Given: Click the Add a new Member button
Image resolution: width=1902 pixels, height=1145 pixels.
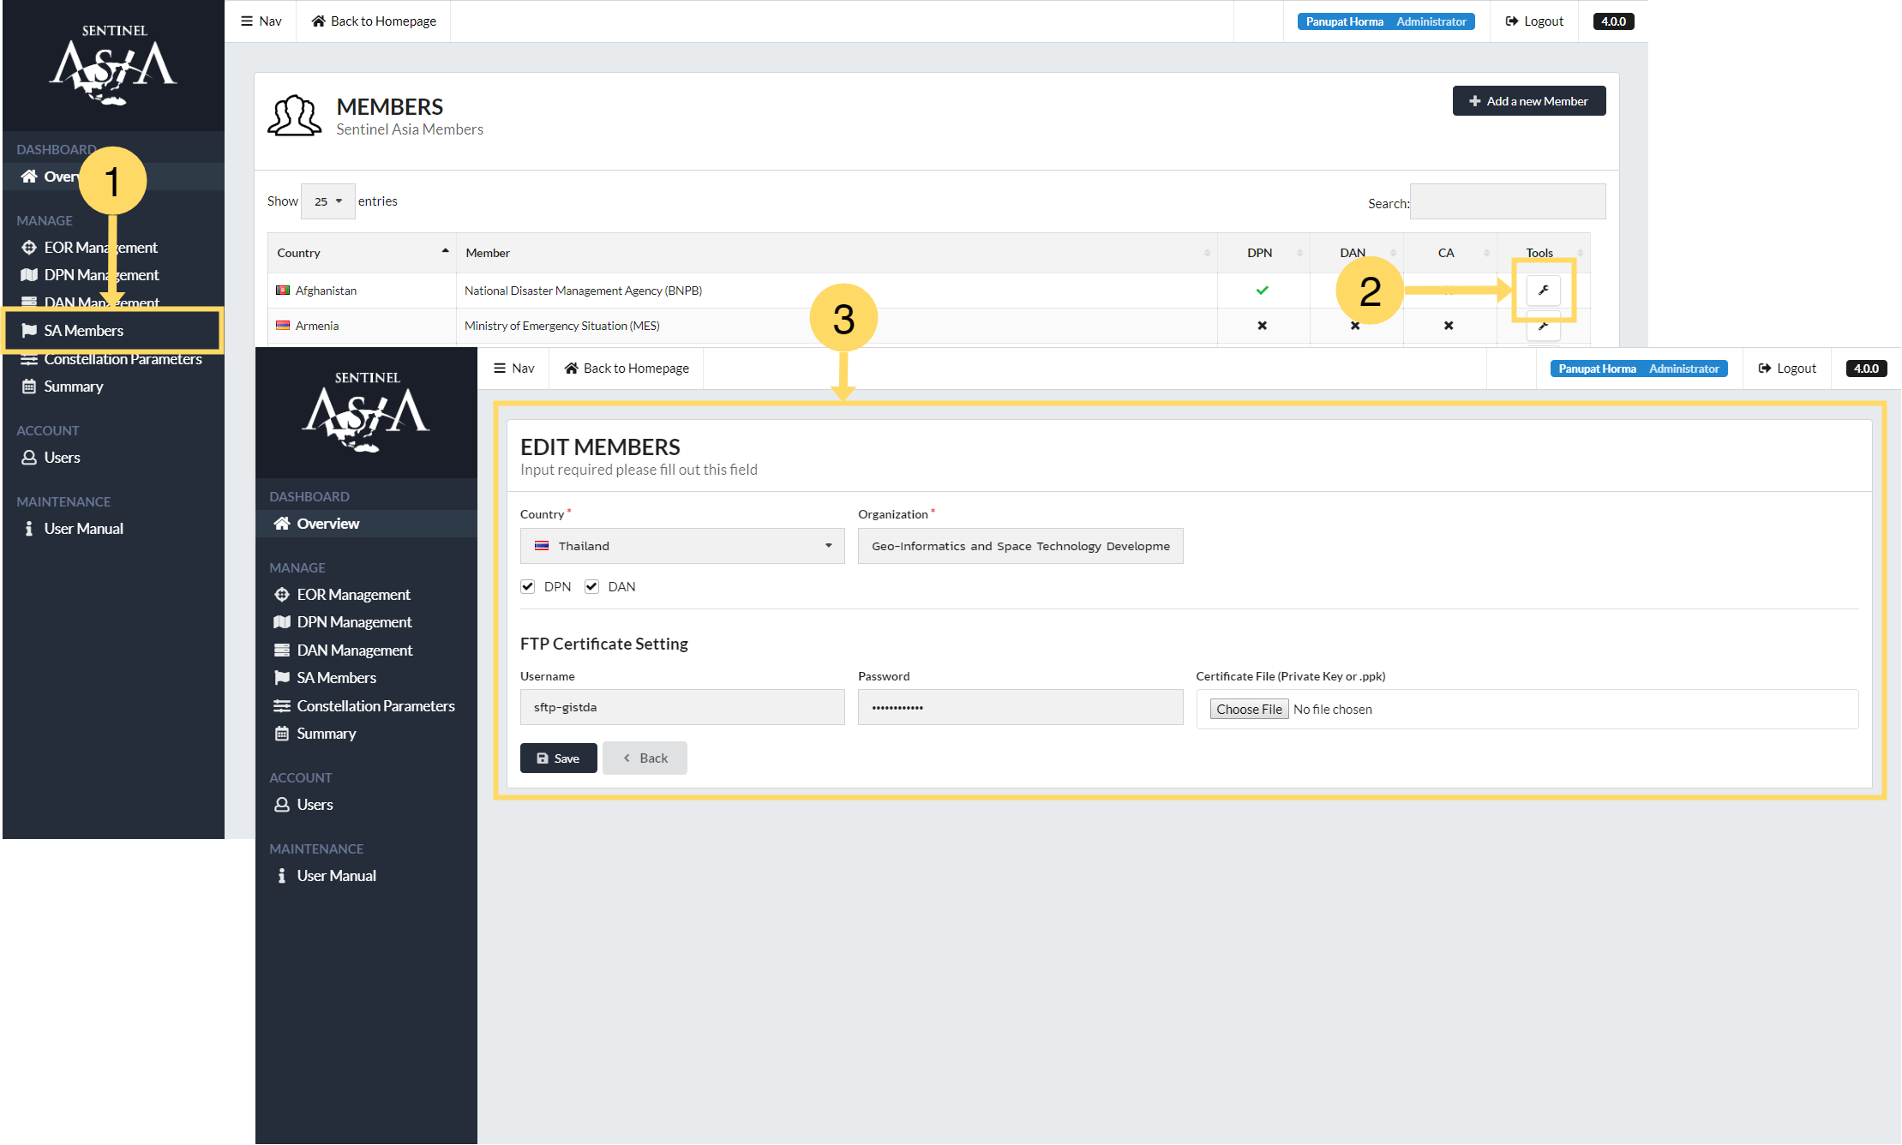Looking at the screenshot, I should click(1528, 101).
